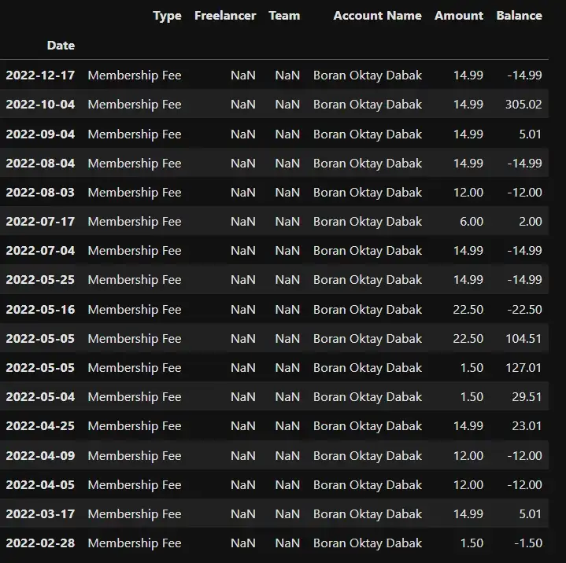This screenshot has width=566, height=563.
Task: Click the 'Amount' column header
Action: 459,16
